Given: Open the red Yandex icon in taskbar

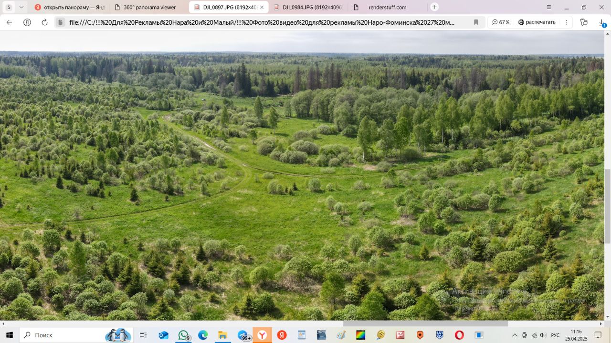Looking at the screenshot, I should pyautogui.click(x=282, y=335).
